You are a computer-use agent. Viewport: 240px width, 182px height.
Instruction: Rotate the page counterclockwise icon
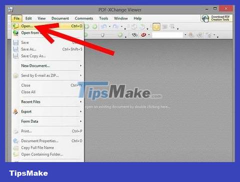pos(133,26)
